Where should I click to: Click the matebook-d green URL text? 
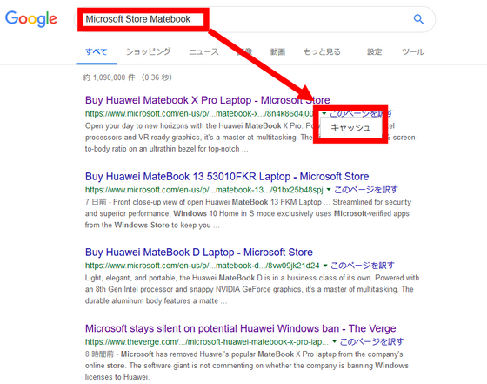[202, 266]
